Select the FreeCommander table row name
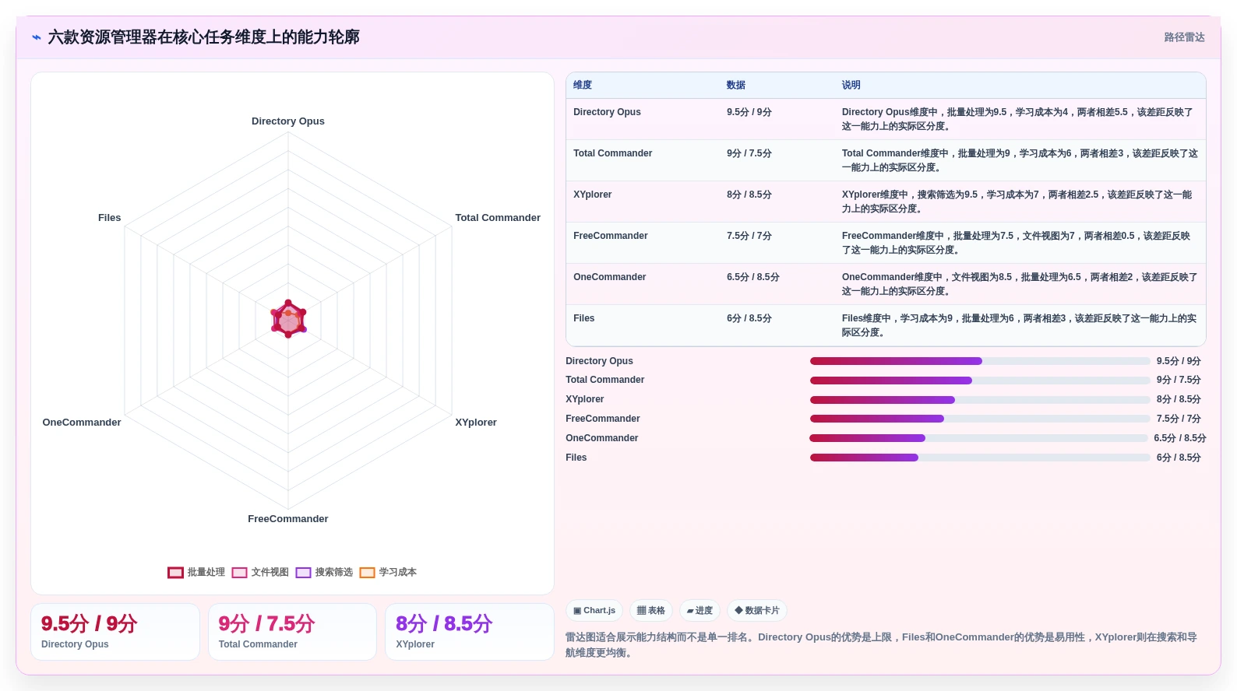 611,236
